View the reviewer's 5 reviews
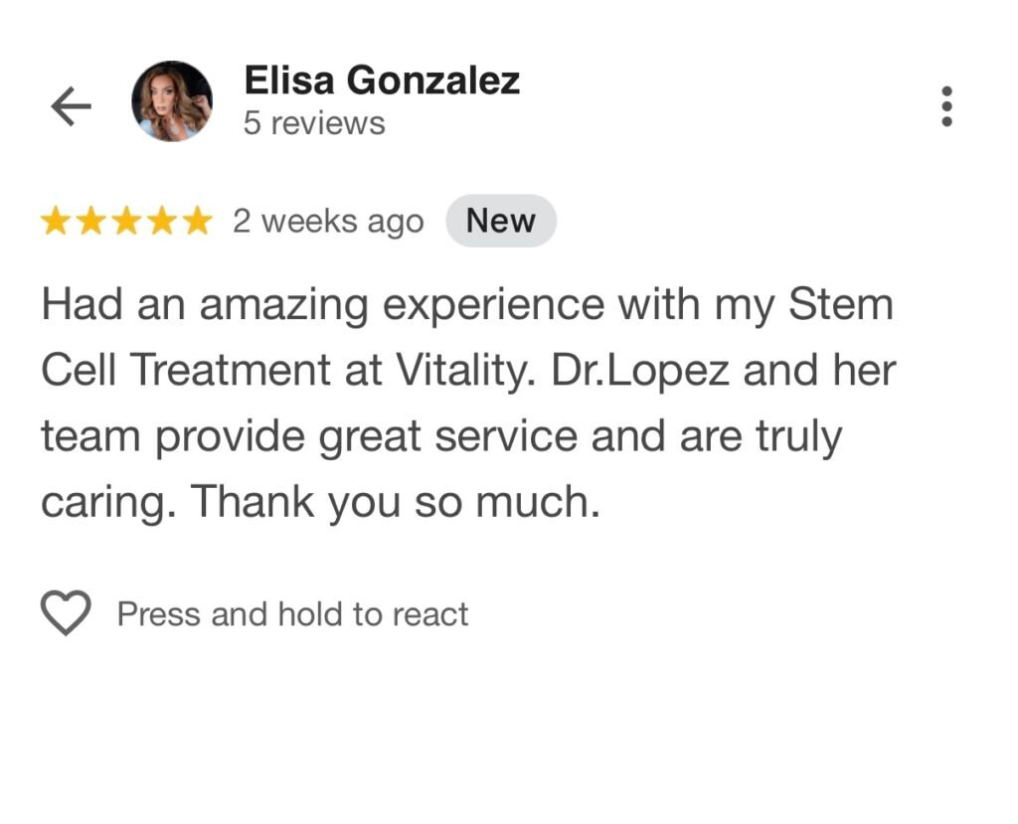Viewport: 1018px width, 824px height. coord(314,124)
